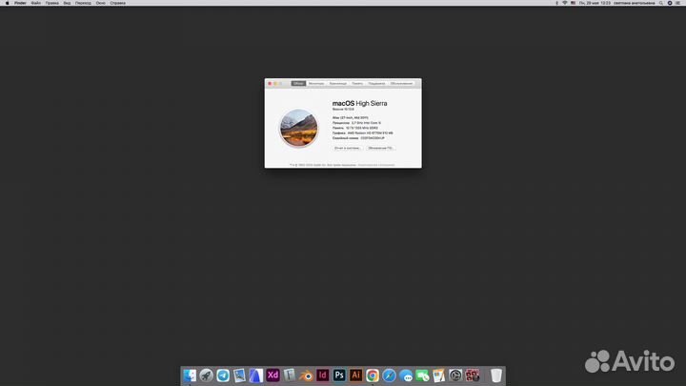Open Adobe XD from the Dock
Image resolution: width=686 pixels, height=386 pixels.
click(272, 376)
